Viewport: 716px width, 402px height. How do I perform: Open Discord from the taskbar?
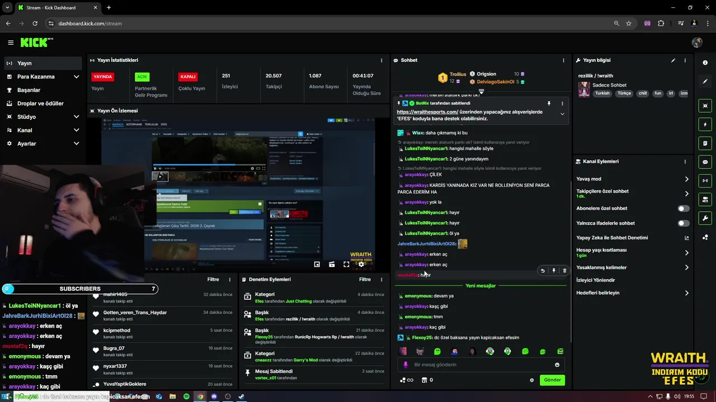pyautogui.click(x=214, y=396)
